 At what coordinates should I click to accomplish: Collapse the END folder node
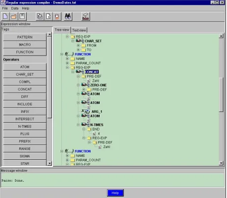pyautogui.click(x=84, y=129)
